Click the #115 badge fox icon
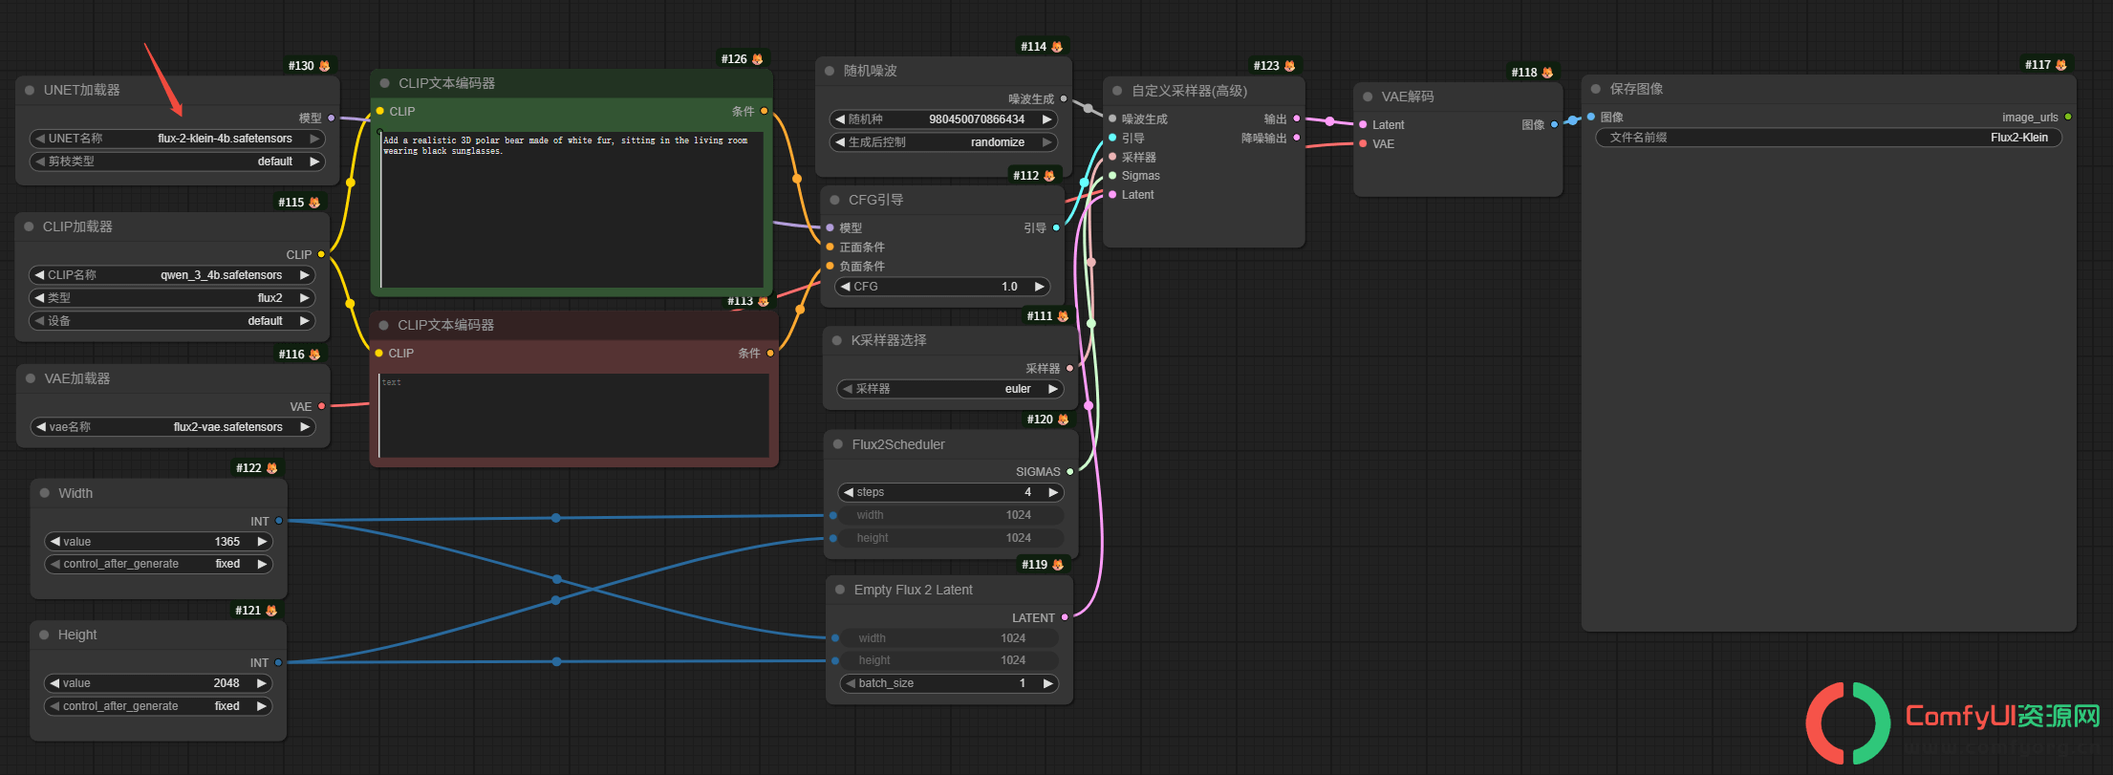 [x=314, y=203]
